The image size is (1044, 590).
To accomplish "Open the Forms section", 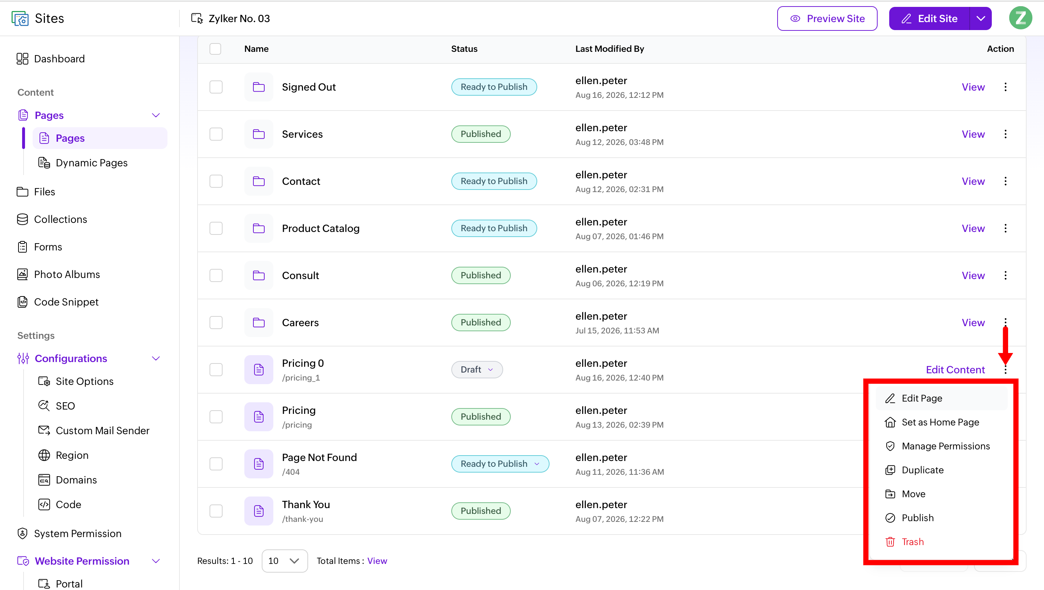I will [39, 247].
